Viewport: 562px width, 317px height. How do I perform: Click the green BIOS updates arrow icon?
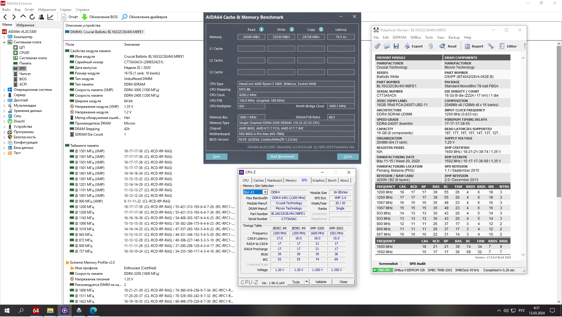pos(85,17)
